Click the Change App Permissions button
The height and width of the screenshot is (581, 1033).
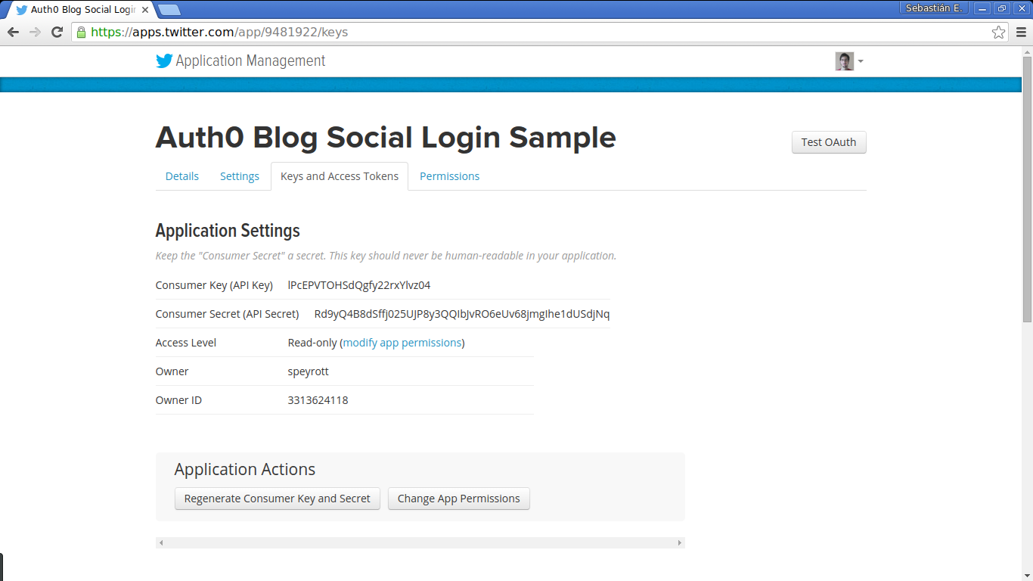tap(459, 499)
